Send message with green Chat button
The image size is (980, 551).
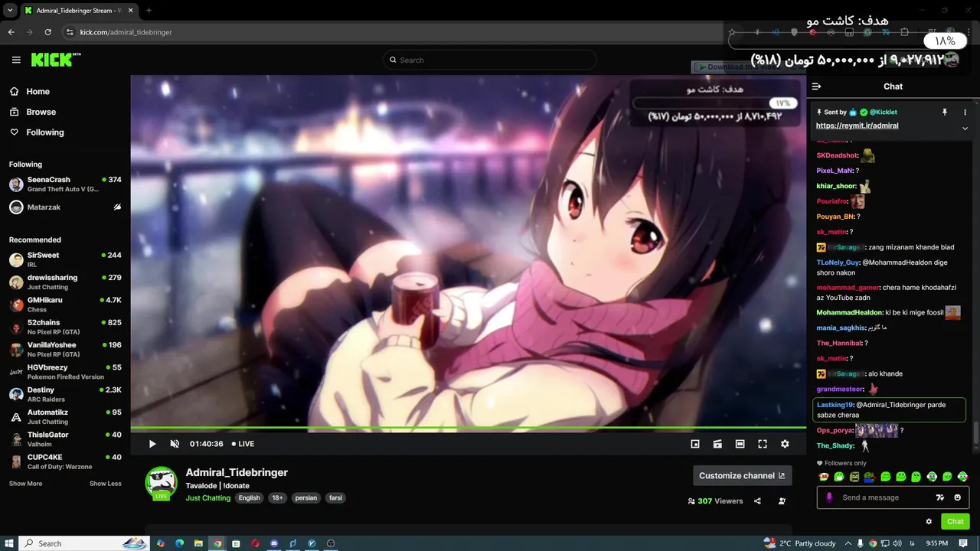(955, 521)
